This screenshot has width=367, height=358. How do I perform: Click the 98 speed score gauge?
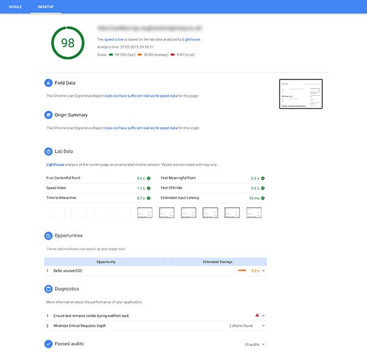(68, 43)
